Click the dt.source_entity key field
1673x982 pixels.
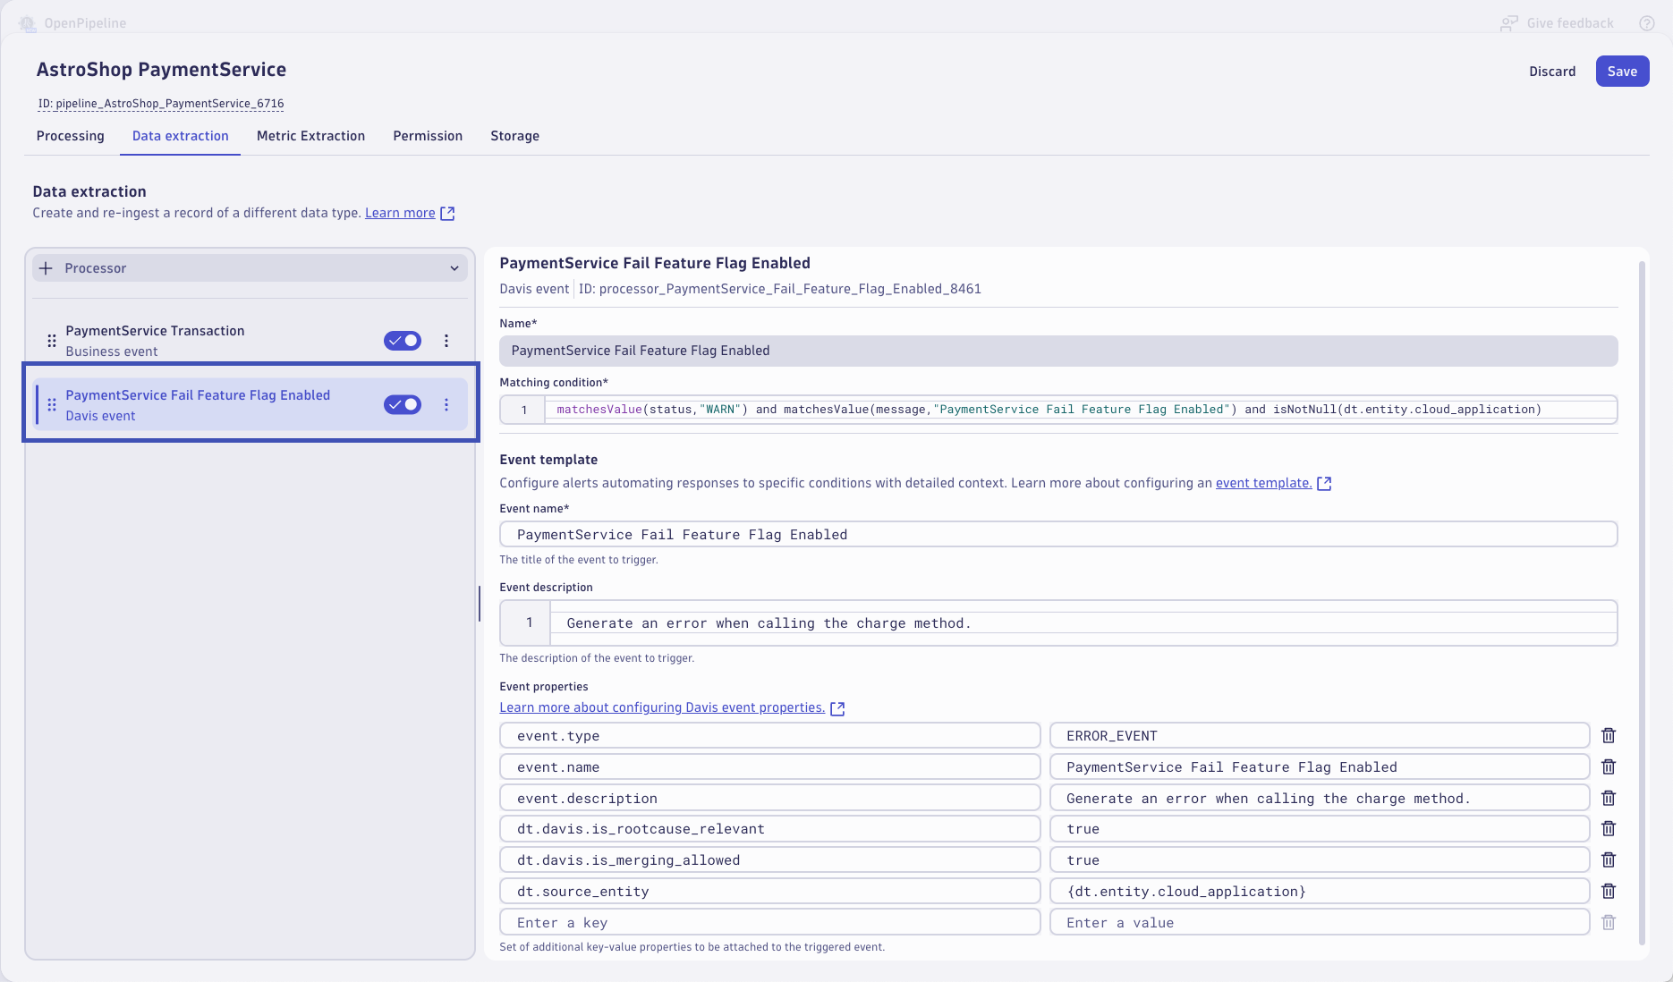click(x=769, y=891)
